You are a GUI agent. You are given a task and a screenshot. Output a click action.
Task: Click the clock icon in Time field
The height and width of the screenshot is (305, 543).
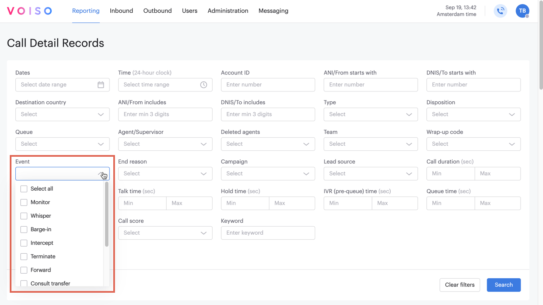[x=204, y=85]
